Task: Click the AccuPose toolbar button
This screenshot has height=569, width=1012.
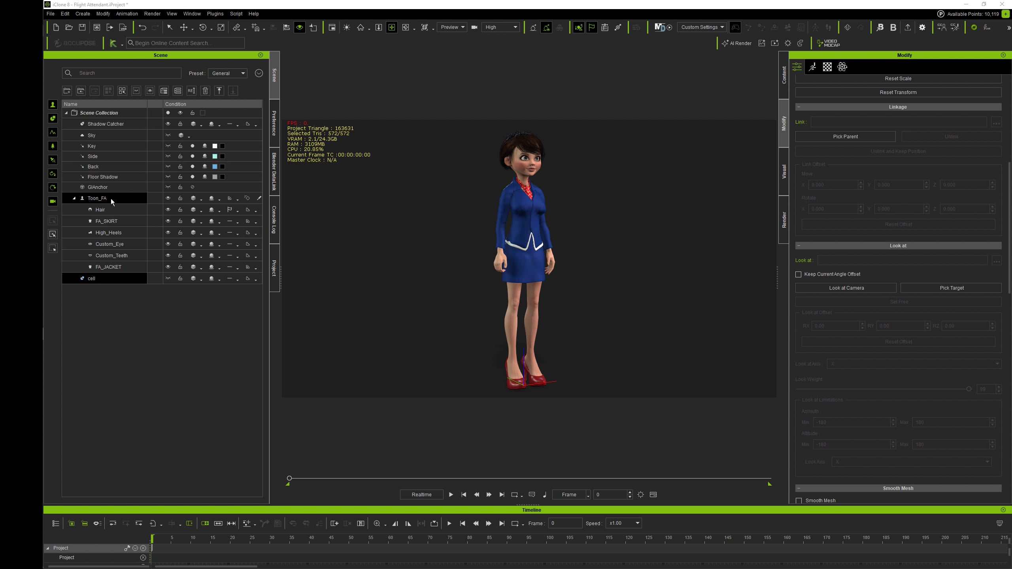Action: pos(75,43)
